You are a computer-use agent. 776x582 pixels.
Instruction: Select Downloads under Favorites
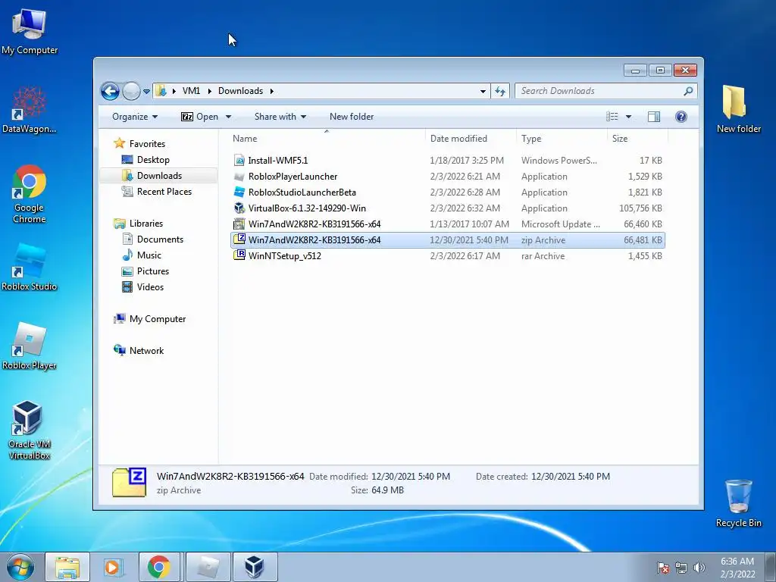click(x=159, y=176)
